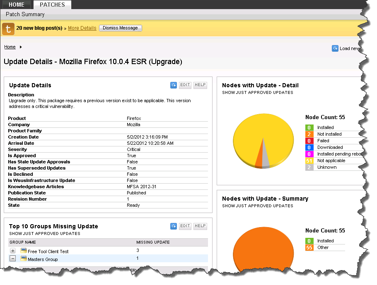The width and height of the screenshot is (377, 285).
Task: Click the 'Revision Number' field label
Action: tap(27, 199)
